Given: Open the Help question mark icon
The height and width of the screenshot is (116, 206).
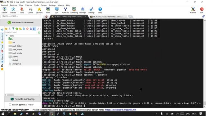Looking at the screenshot, I should 100,10.
